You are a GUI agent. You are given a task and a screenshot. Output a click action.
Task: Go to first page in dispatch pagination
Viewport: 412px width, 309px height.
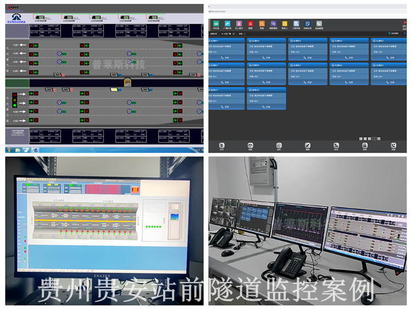point(361,139)
